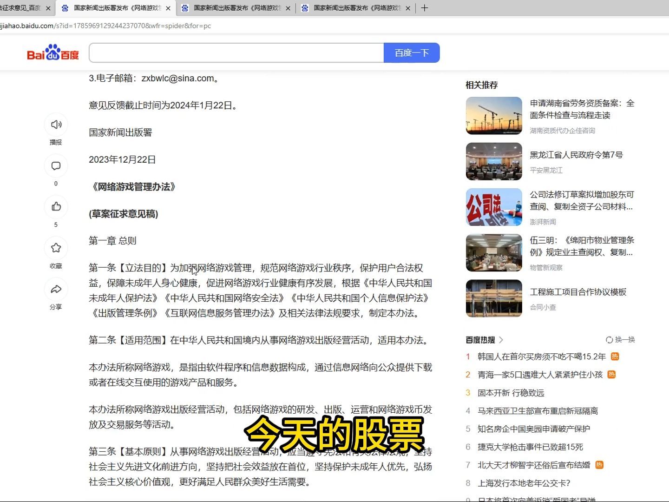Image resolution: width=669 pixels, height=502 pixels.
Task: Open the 黑龙江 meeting thumbnail
Action: [x=494, y=161]
